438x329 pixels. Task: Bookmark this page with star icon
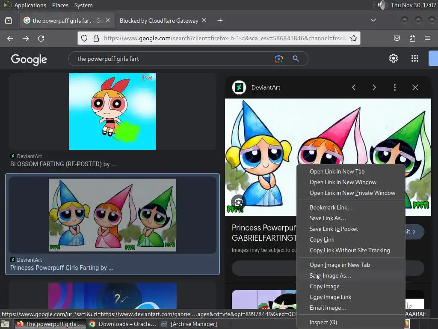click(354, 38)
